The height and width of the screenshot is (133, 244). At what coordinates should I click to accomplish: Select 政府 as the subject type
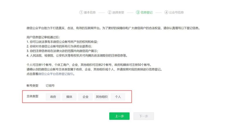tap(53, 97)
